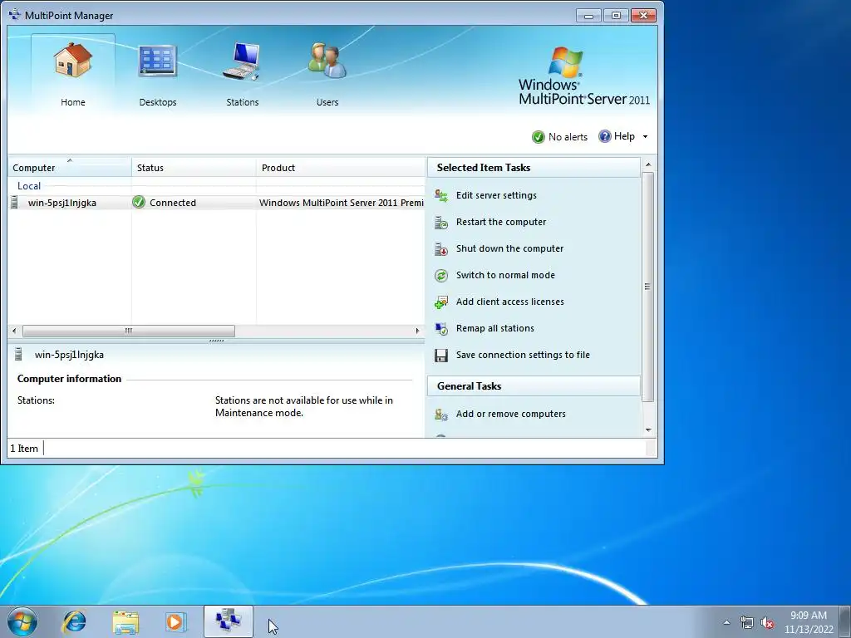
Task: Switch to the Desktops tab icon
Action: (157, 60)
